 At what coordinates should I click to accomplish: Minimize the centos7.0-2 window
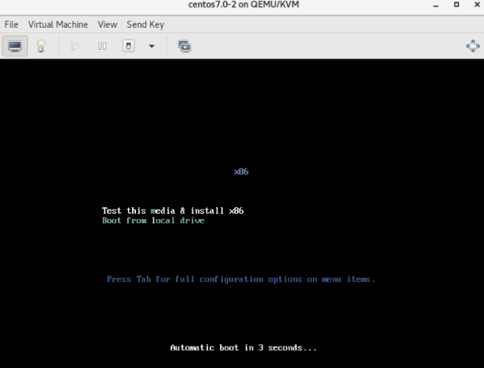[x=436, y=5]
